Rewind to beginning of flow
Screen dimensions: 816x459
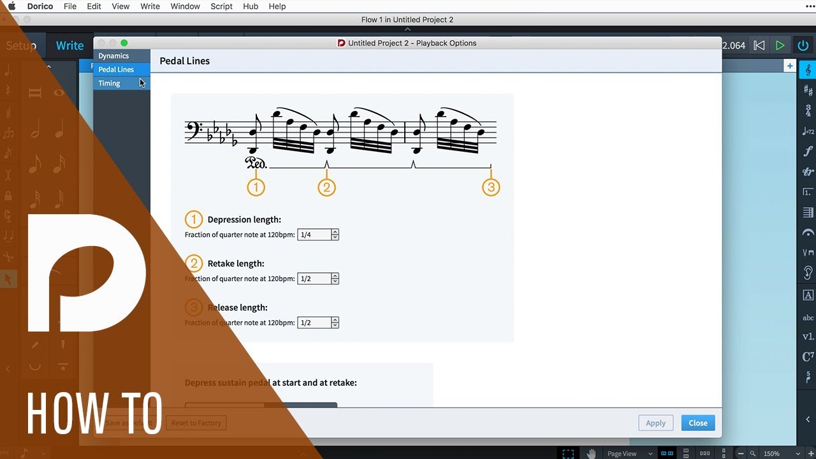click(x=759, y=45)
